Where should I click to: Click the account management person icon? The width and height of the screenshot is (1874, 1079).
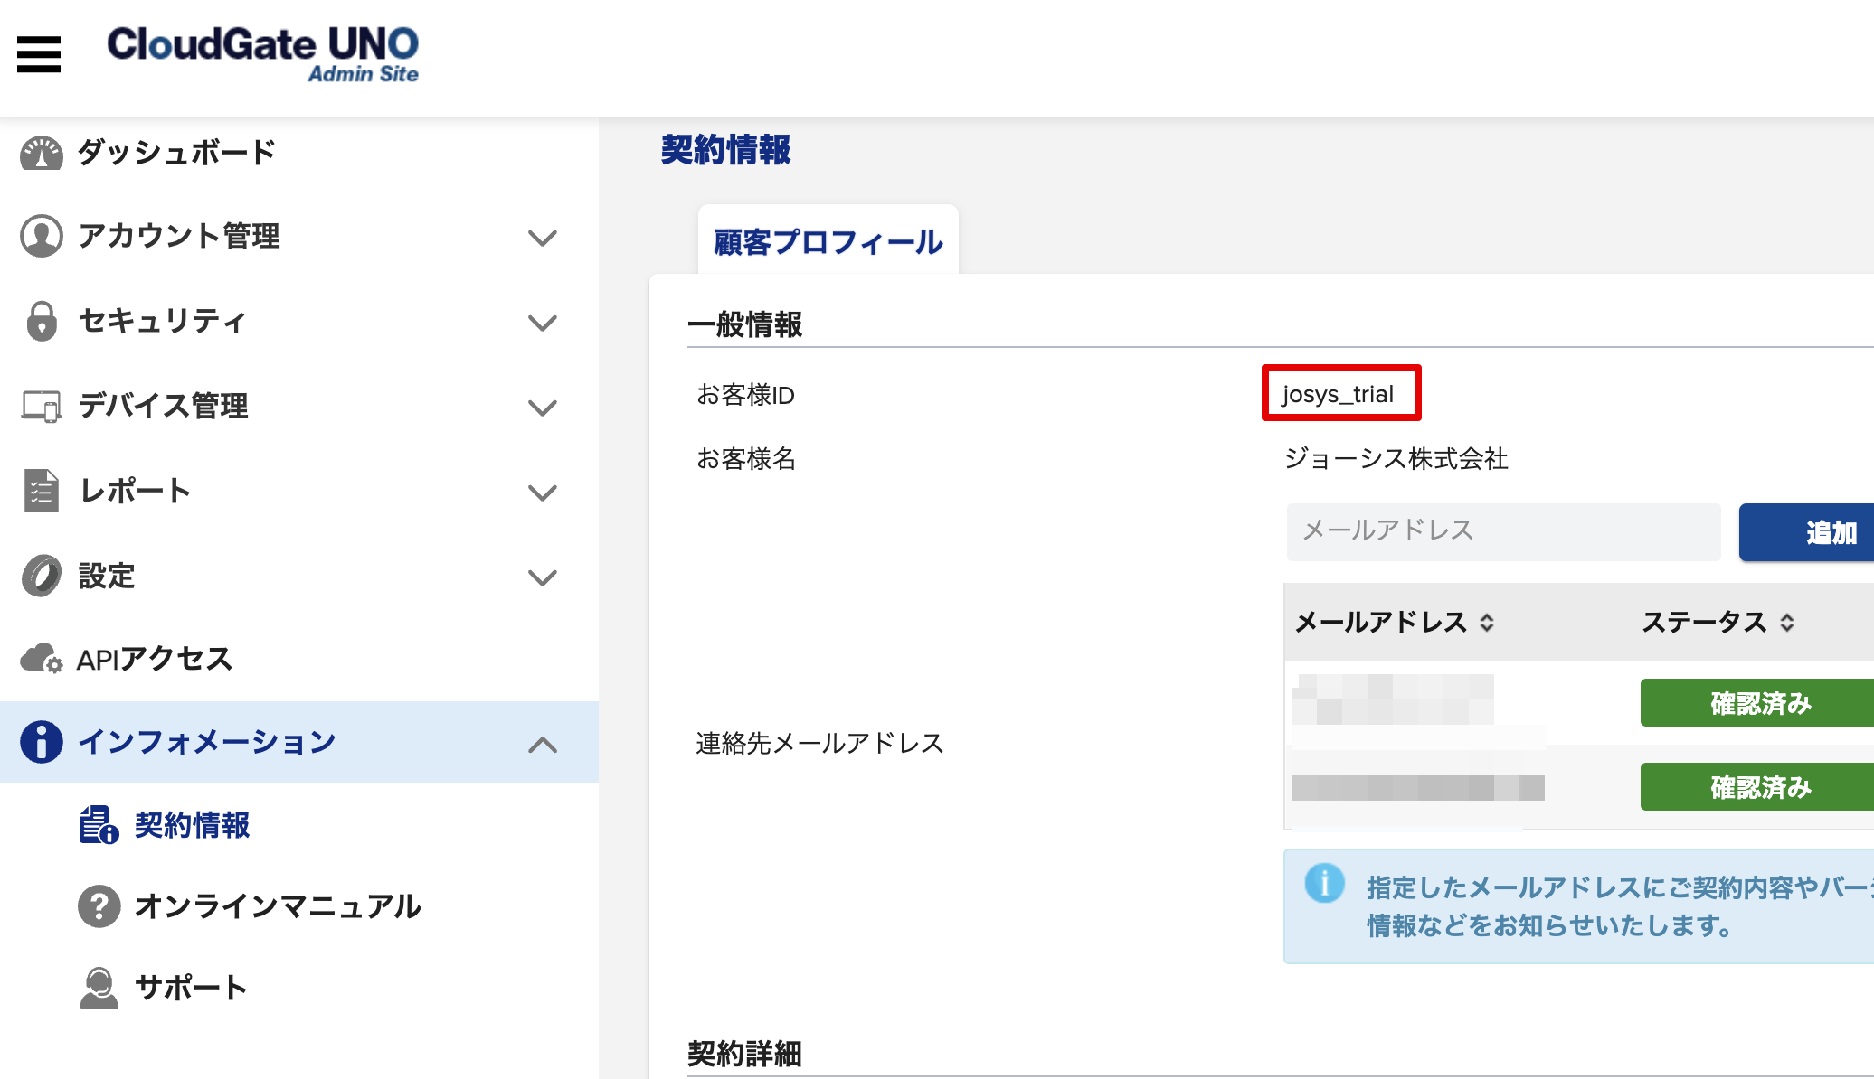pos(41,236)
